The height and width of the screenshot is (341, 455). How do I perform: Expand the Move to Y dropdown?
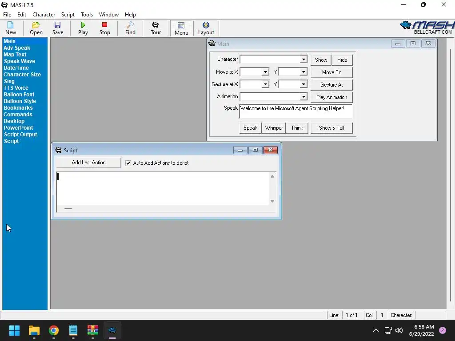(303, 71)
